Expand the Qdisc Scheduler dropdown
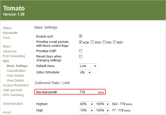The height and width of the screenshot is (115, 166). [85, 72]
